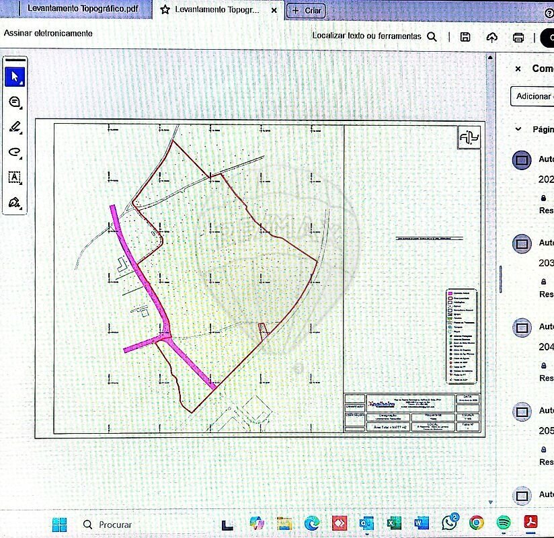The image size is (554, 538).
Task: Click the Criar new tab button
Action: (x=306, y=10)
